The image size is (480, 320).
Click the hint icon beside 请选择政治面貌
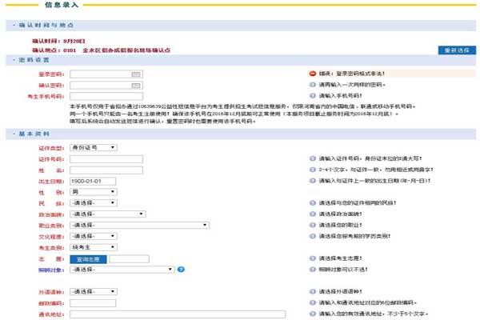point(313,215)
